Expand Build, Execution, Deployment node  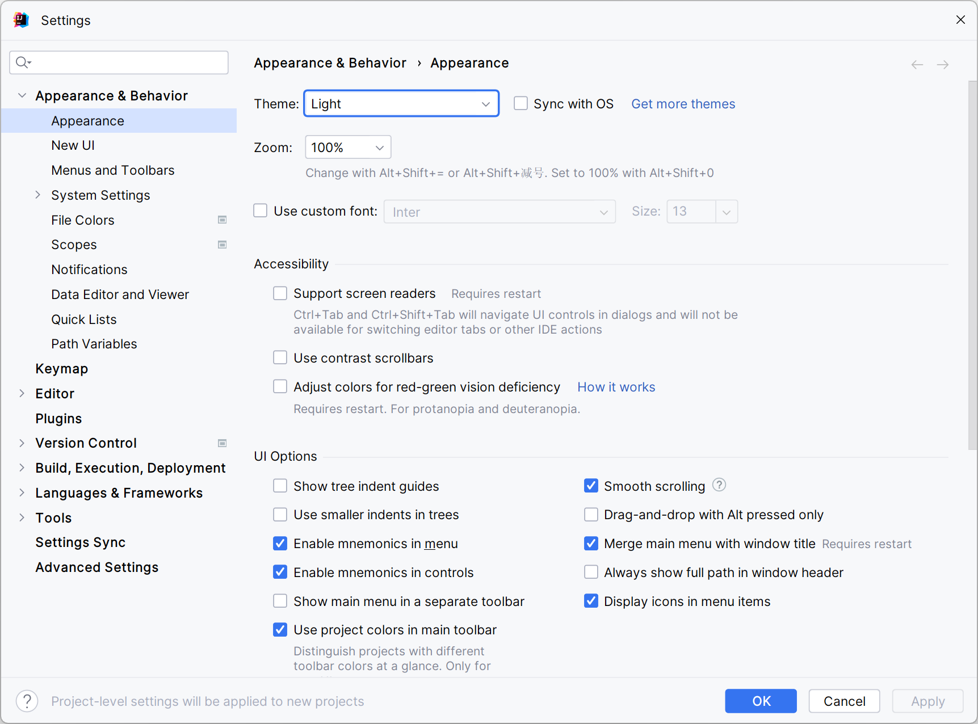[22, 468]
